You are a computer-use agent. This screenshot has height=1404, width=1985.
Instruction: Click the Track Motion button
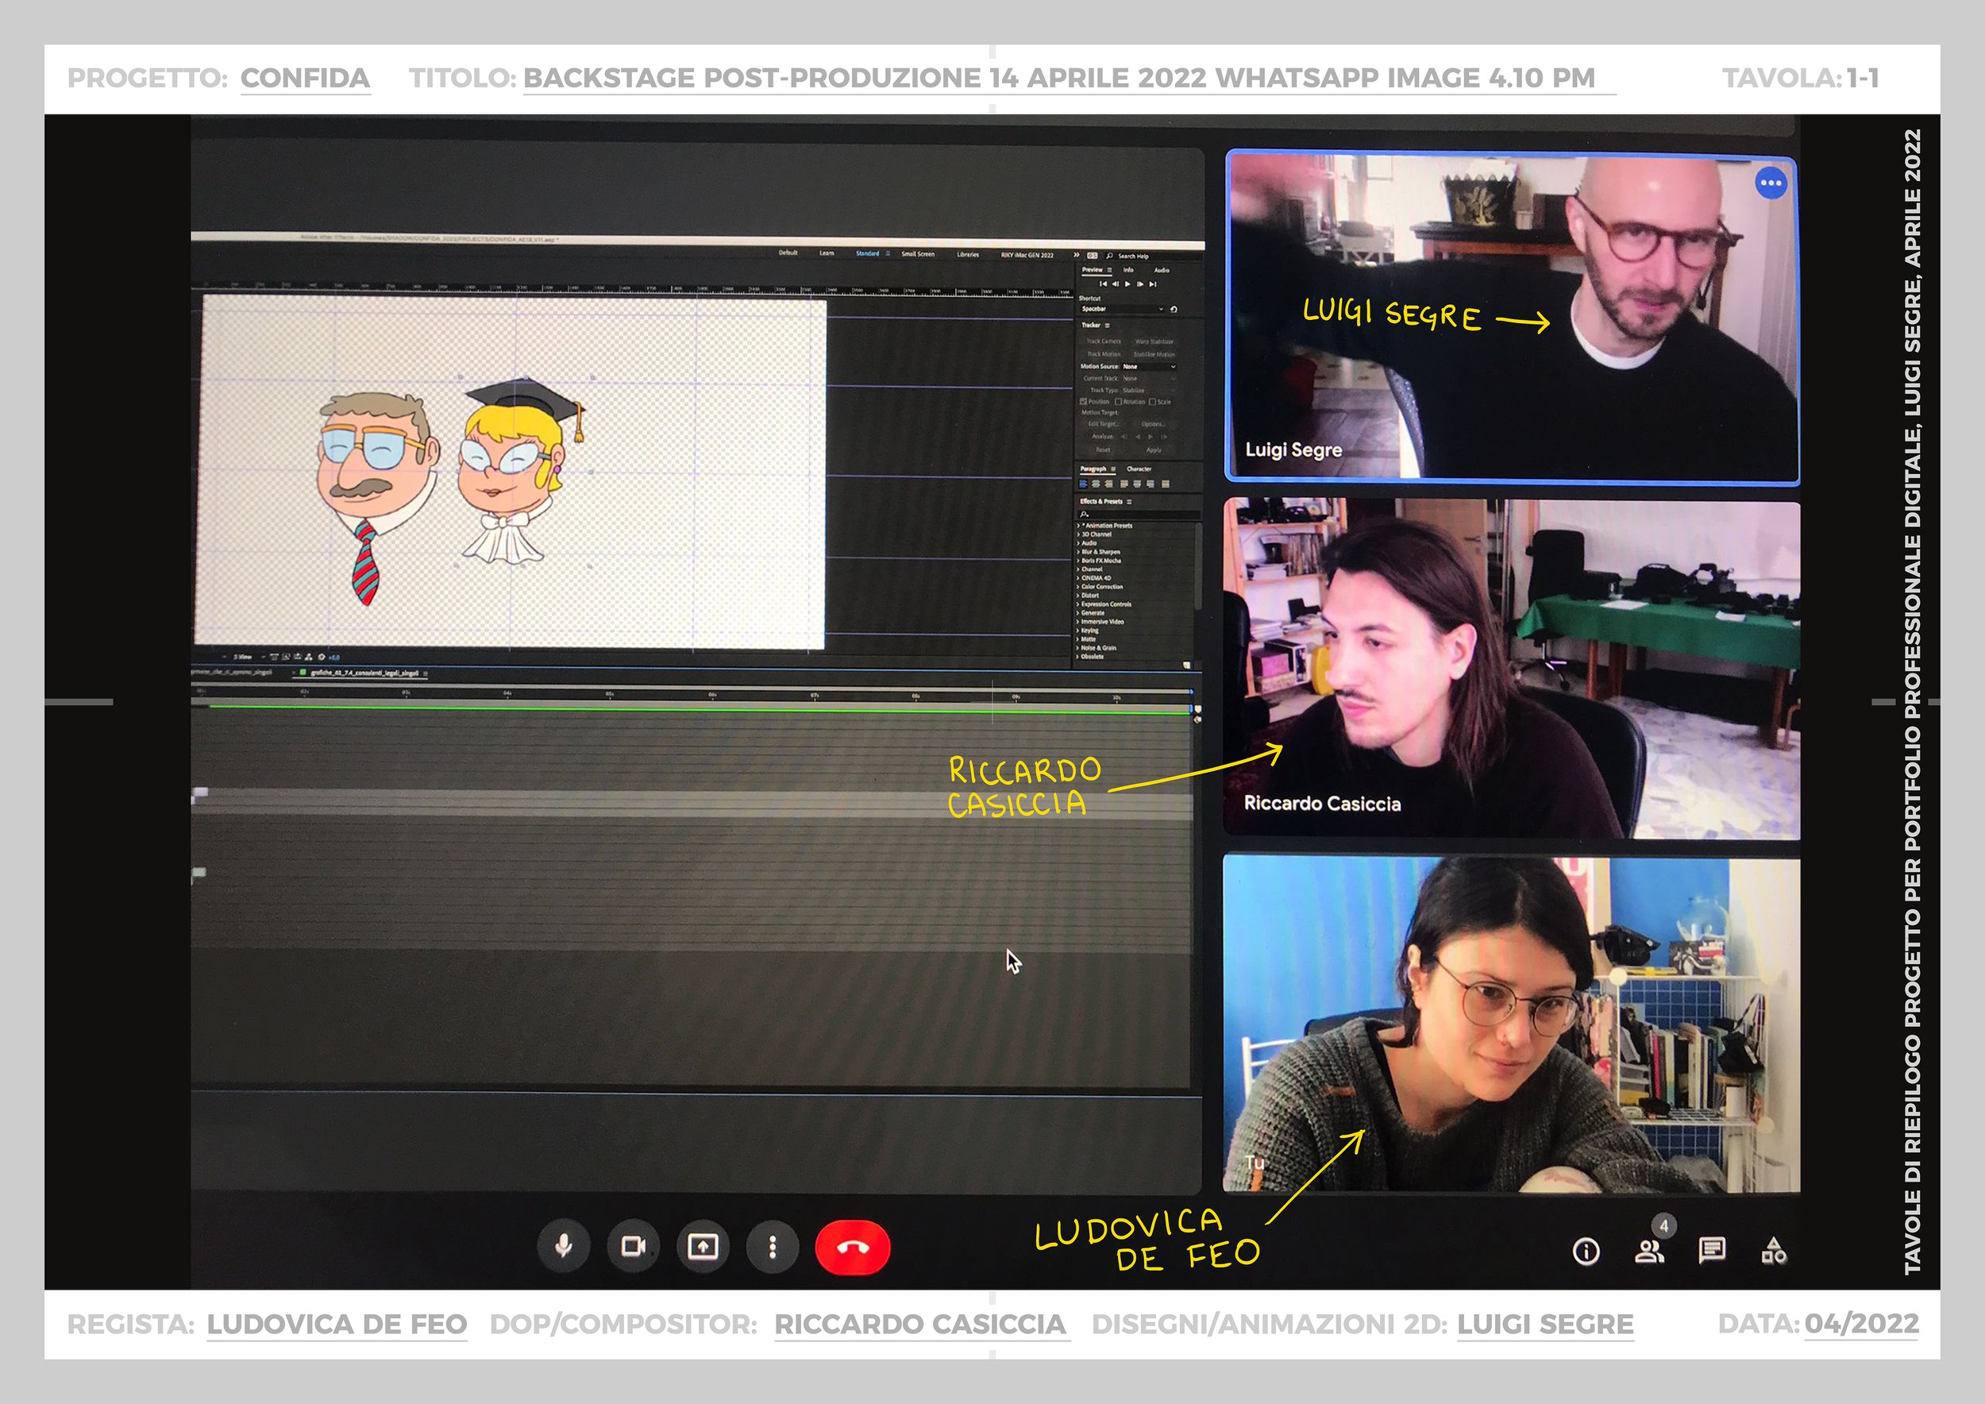coord(1104,354)
